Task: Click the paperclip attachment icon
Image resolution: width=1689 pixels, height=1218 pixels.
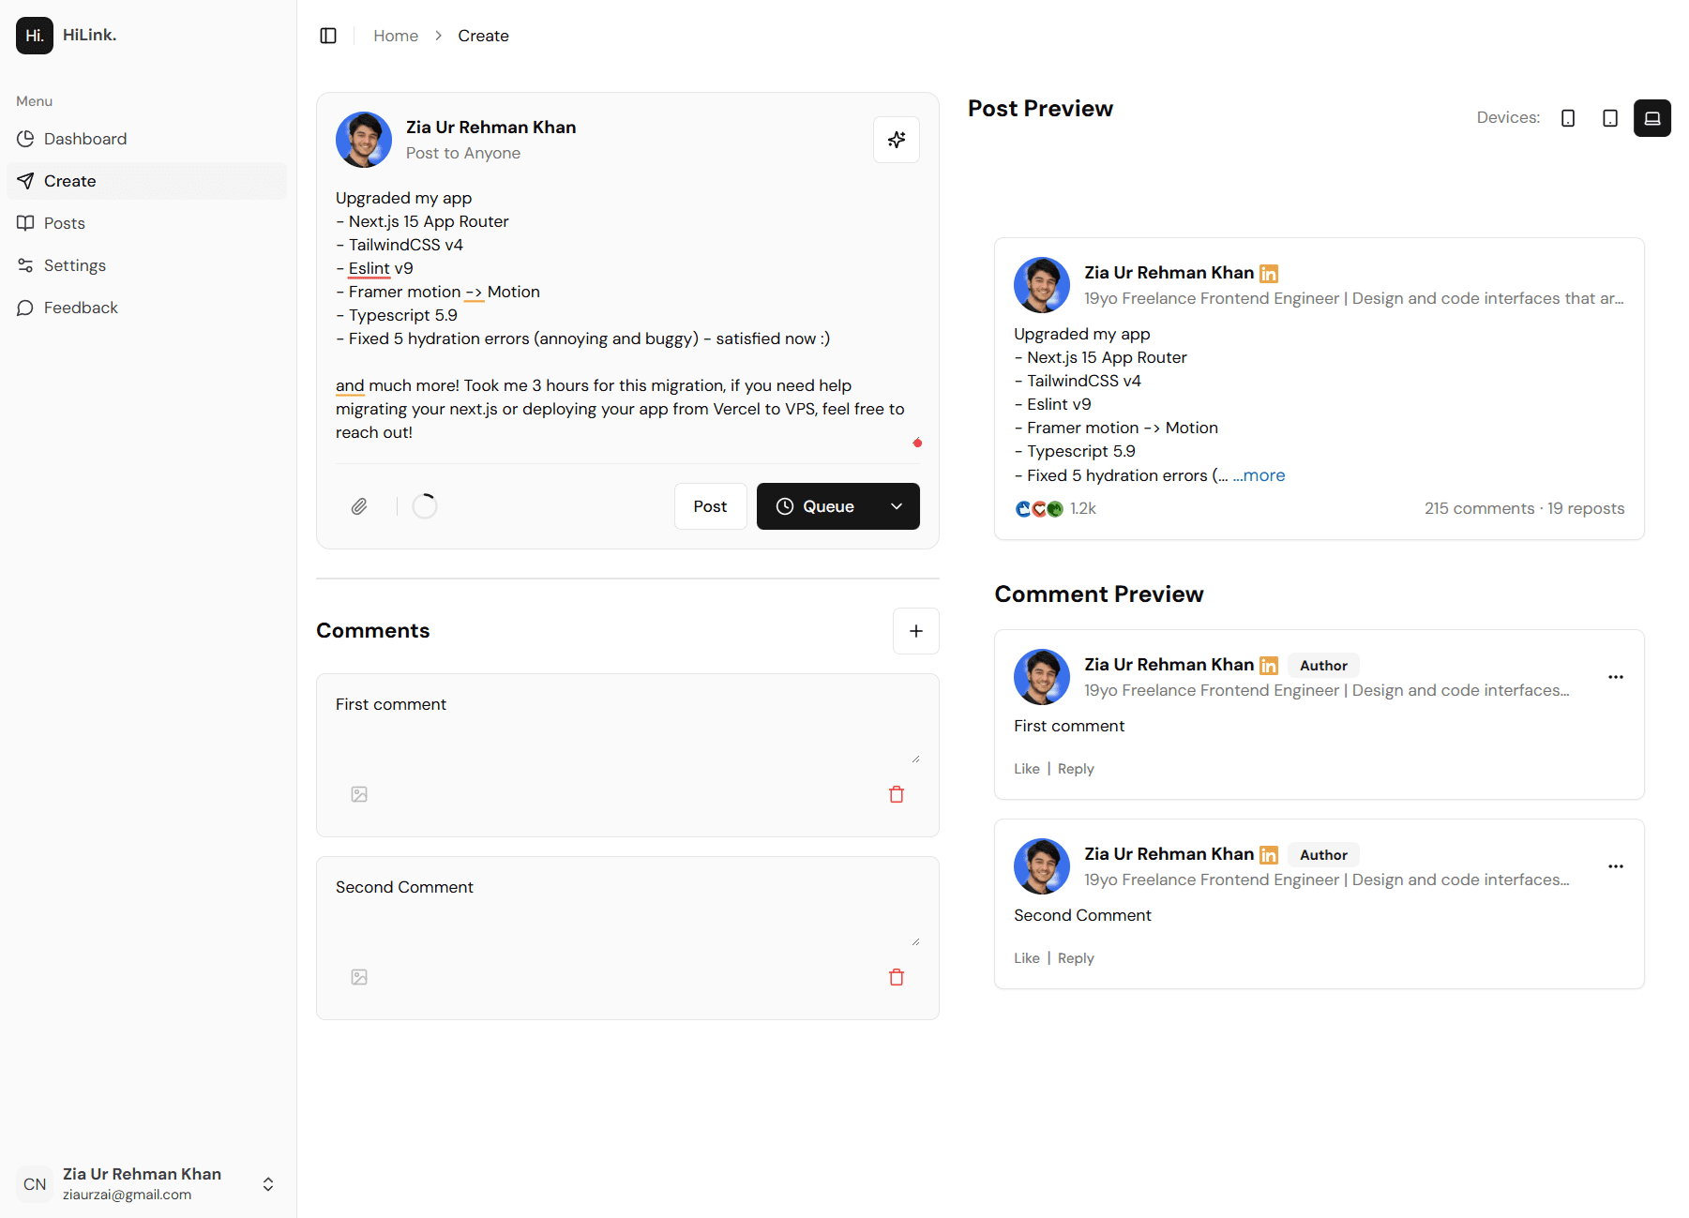Action: click(359, 506)
